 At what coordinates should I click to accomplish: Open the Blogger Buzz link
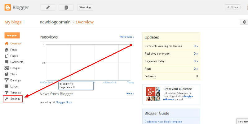64,102
